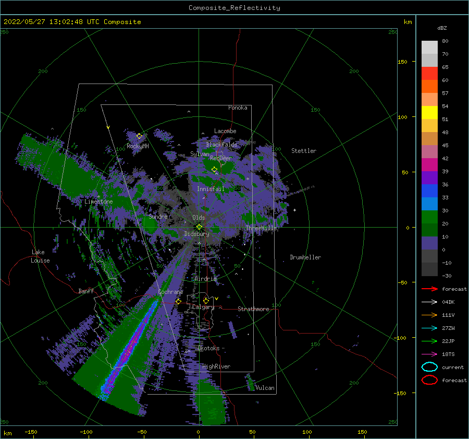The height and width of the screenshot is (439, 469).
Task: Click the Lake Louise label
Action: coord(40,256)
